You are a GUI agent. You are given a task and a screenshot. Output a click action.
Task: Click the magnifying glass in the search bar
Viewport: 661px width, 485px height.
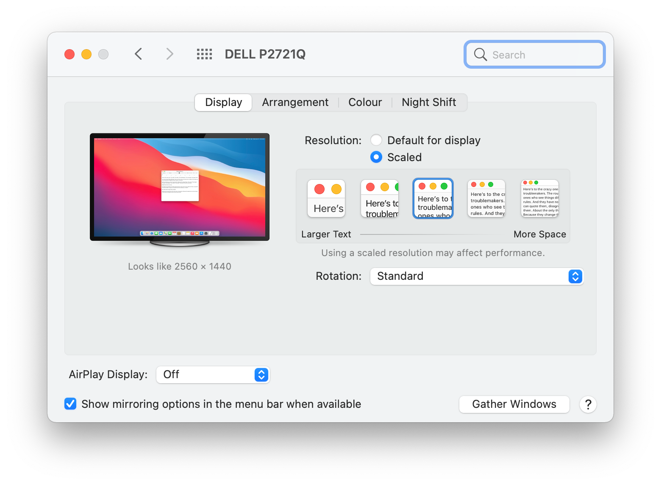[x=480, y=54]
